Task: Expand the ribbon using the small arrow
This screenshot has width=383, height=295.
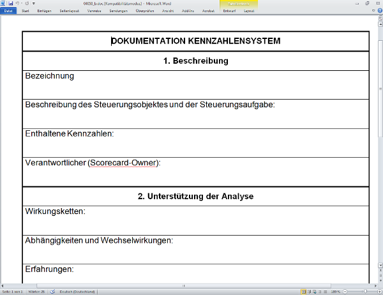Action: coord(372,11)
